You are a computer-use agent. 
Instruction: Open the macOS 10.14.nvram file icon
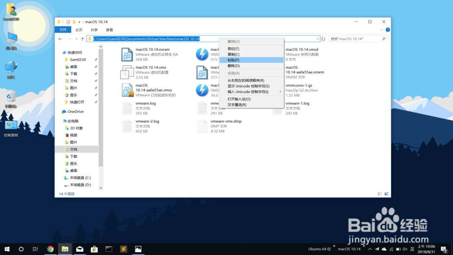127,54
